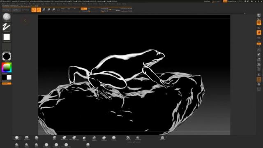Pick a hue in the rainbow color picker
This screenshot has height=148, width=263.
[x=7, y=67]
